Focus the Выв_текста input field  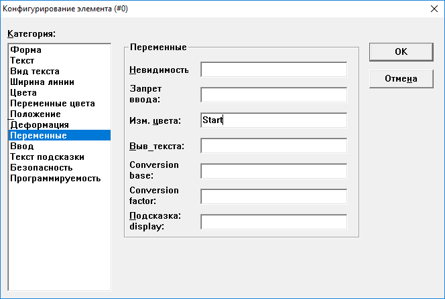pyautogui.click(x=273, y=146)
